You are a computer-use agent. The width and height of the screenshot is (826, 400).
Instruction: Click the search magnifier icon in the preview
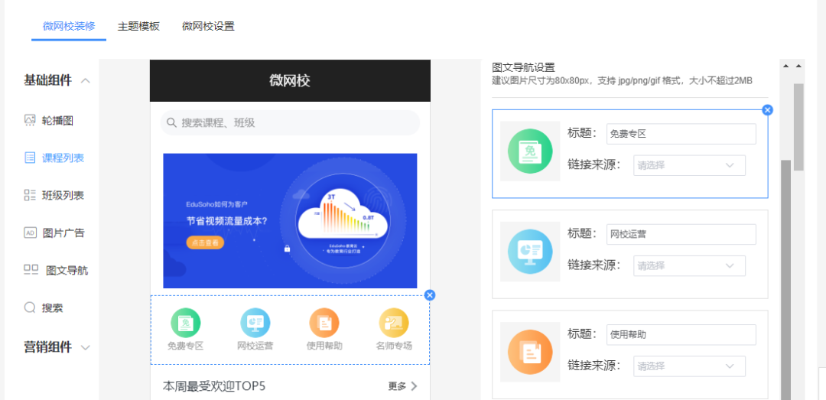pos(171,123)
